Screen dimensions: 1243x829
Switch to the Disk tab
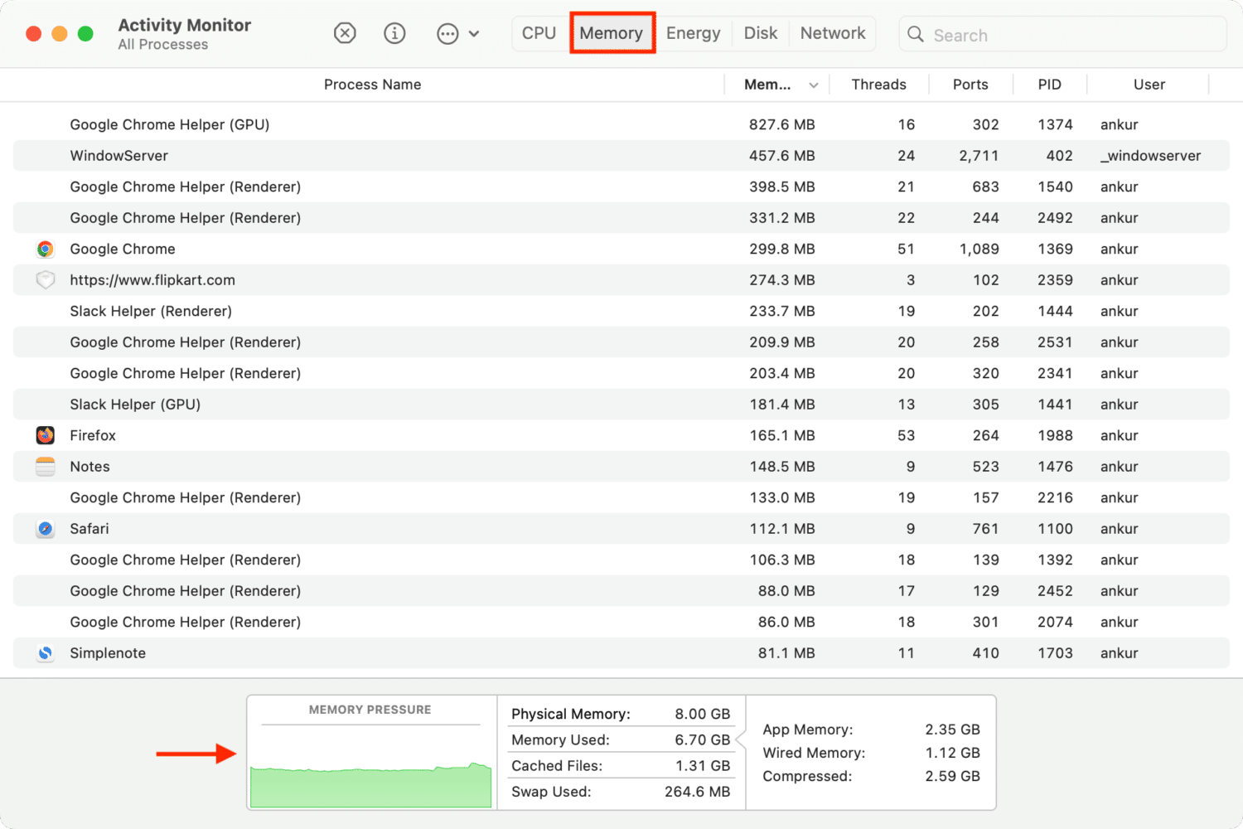[x=760, y=33]
